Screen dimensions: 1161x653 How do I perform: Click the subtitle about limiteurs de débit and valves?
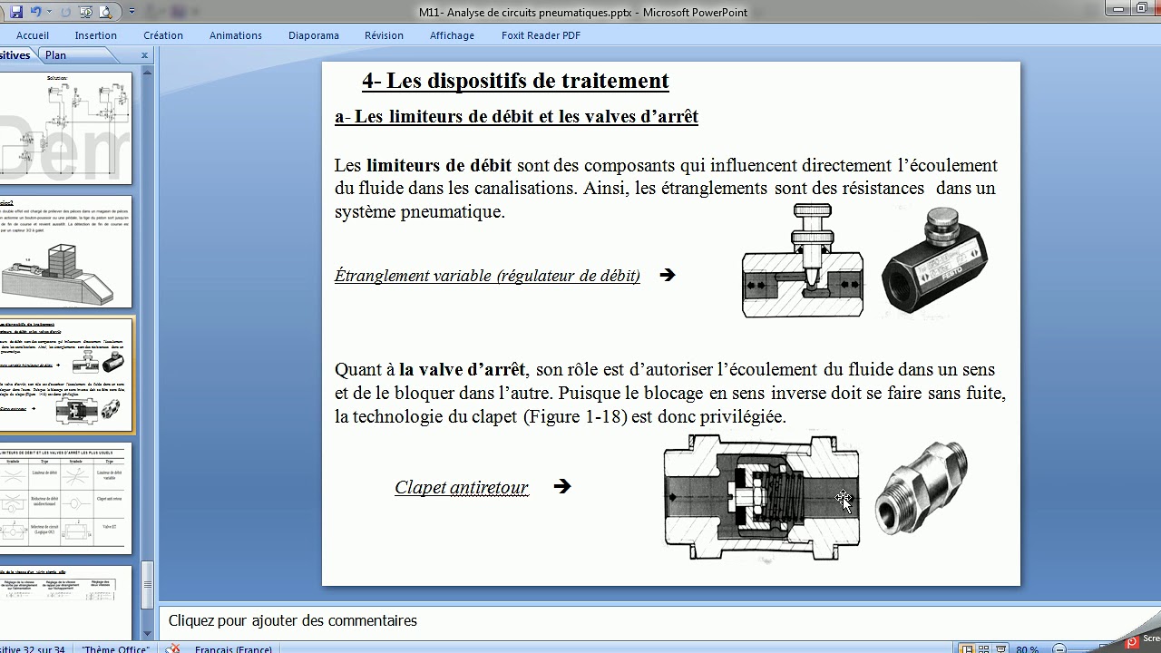(x=516, y=116)
